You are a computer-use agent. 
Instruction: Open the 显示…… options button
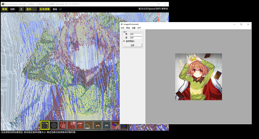[x=31, y=9]
